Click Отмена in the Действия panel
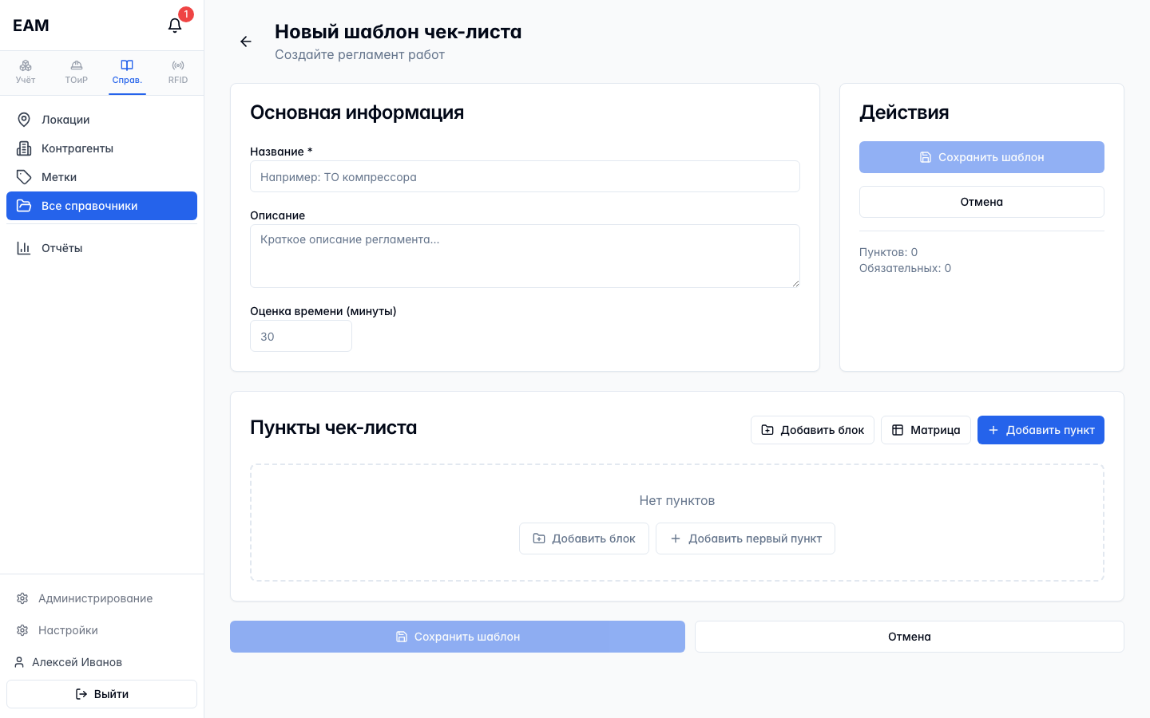1150x718 pixels. (x=981, y=202)
